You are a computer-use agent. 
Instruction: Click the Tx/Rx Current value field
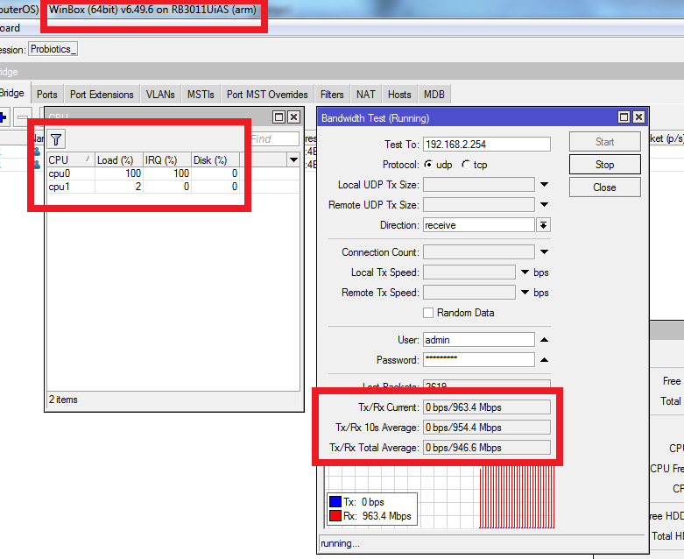click(486, 407)
